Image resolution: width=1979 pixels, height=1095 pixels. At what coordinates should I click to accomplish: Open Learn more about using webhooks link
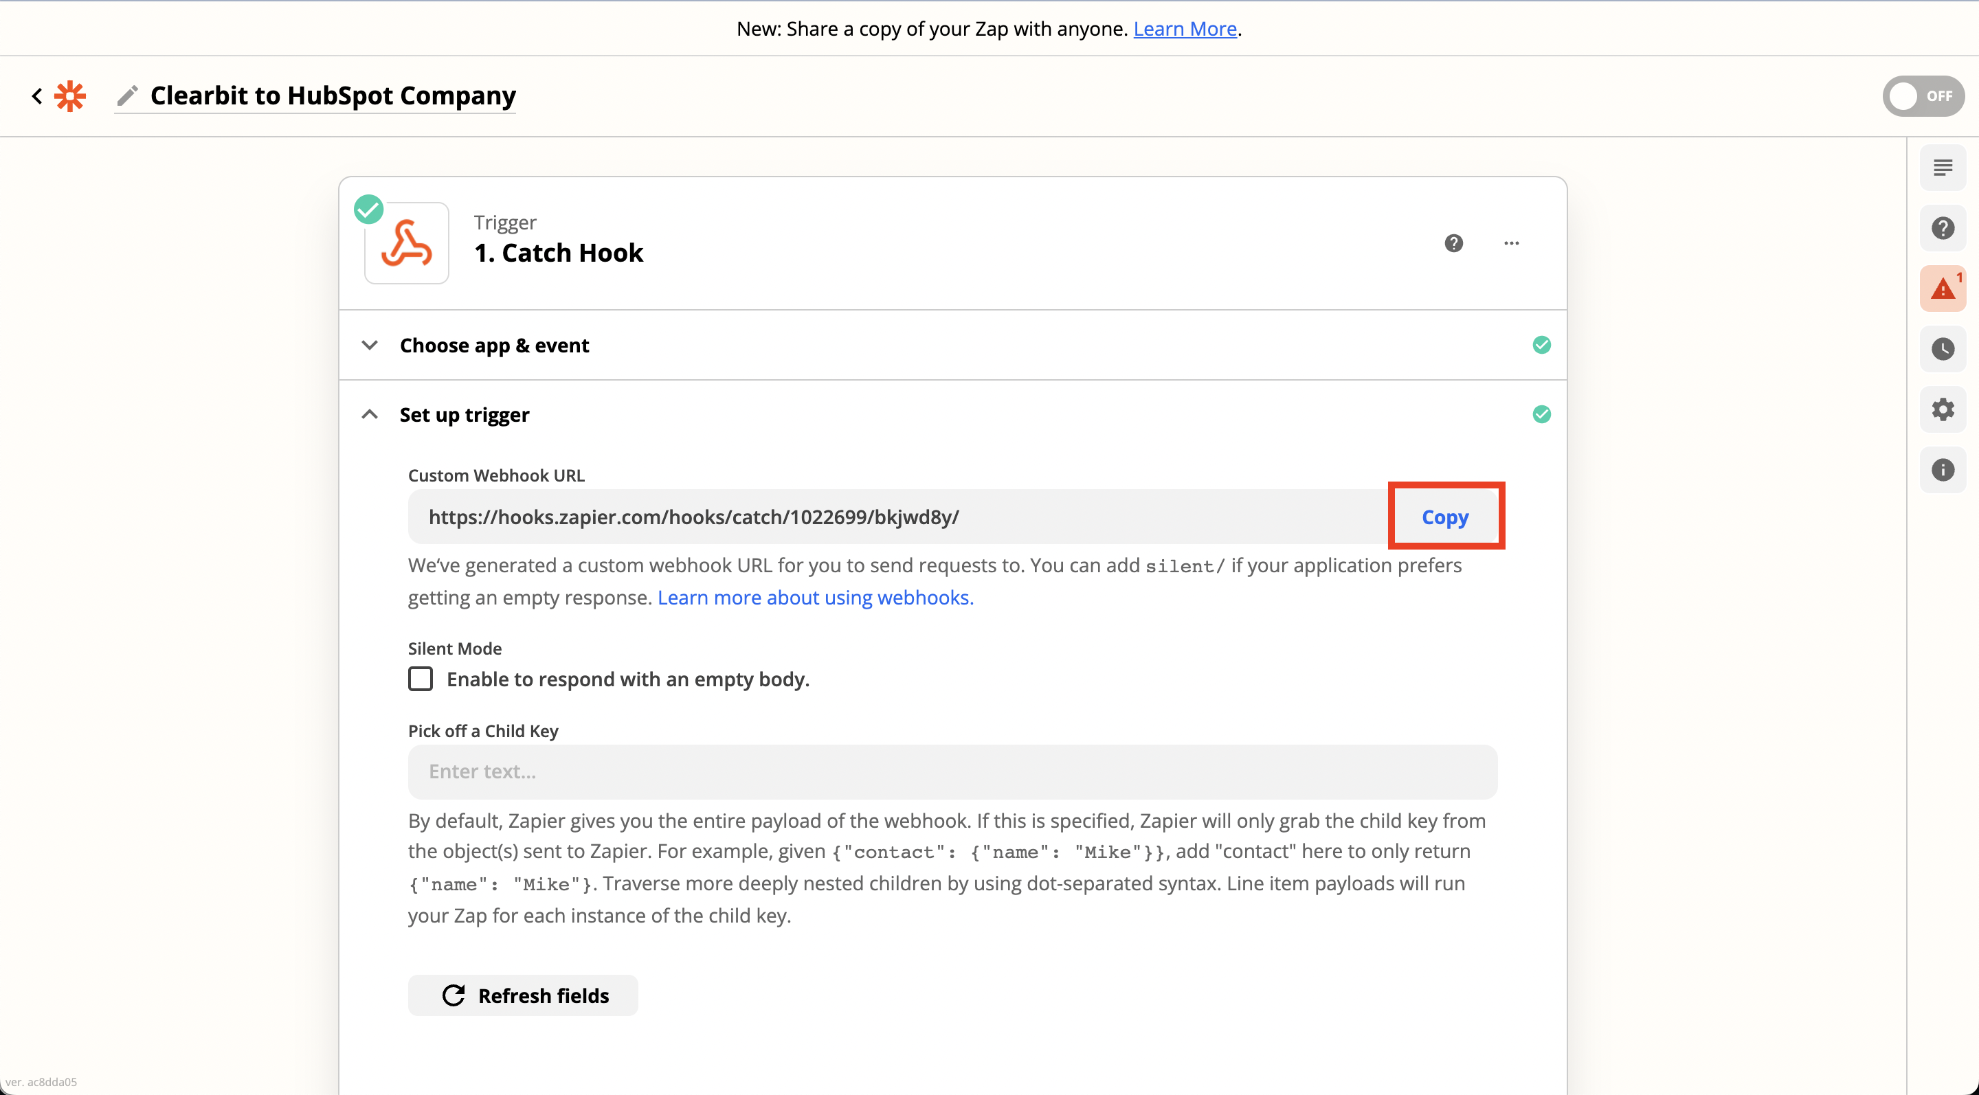click(x=815, y=598)
